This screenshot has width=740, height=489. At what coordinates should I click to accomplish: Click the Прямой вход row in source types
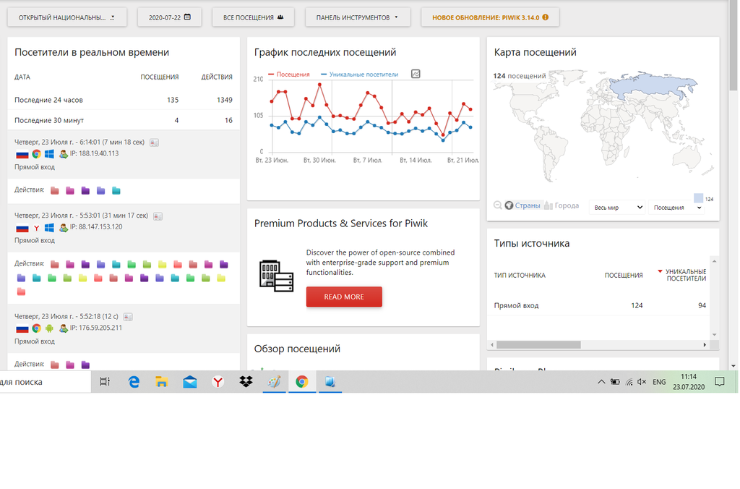pyautogui.click(x=599, y=306)
